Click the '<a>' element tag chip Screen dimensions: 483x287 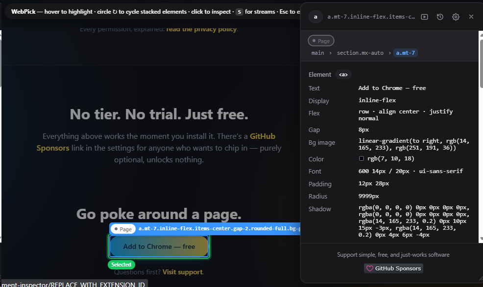[x=343, y=74]
